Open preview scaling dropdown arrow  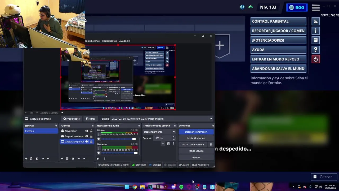tap(62, 113)
